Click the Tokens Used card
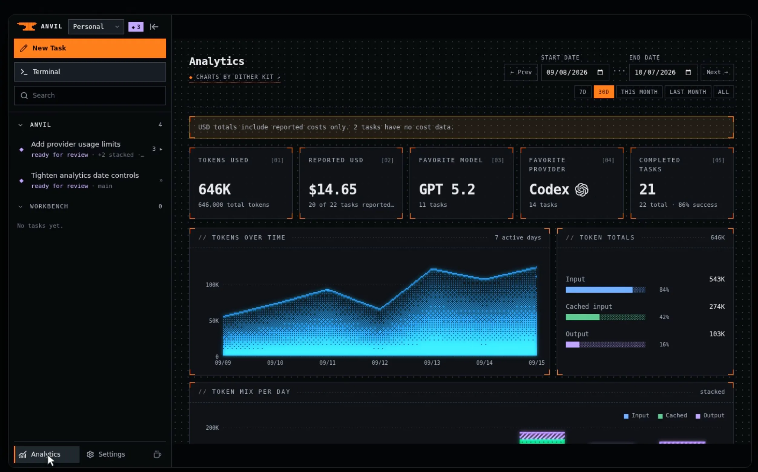 pyautogui.click(x=241, y=183)
